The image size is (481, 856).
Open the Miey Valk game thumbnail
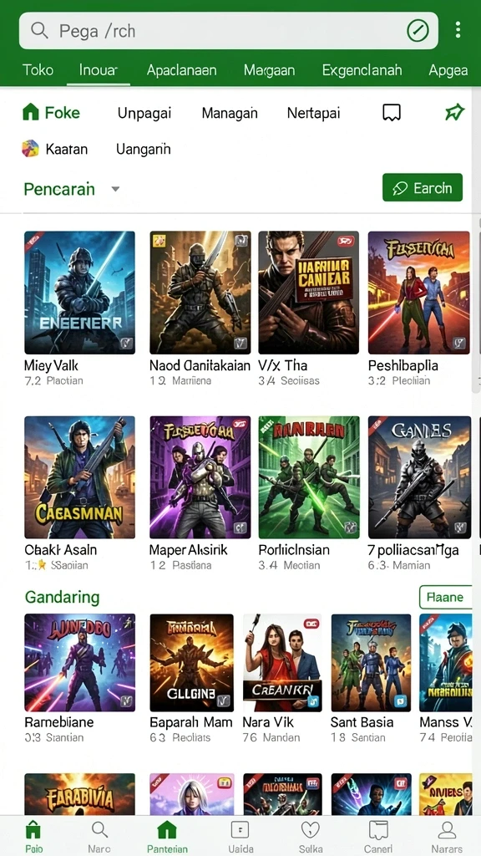[x=79, y=293]
